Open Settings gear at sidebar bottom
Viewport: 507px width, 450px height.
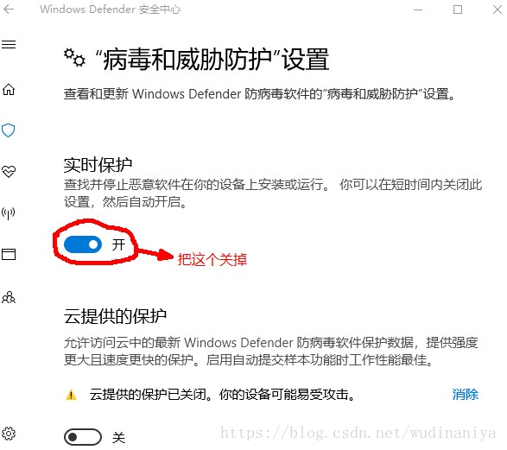click(9, 434)
